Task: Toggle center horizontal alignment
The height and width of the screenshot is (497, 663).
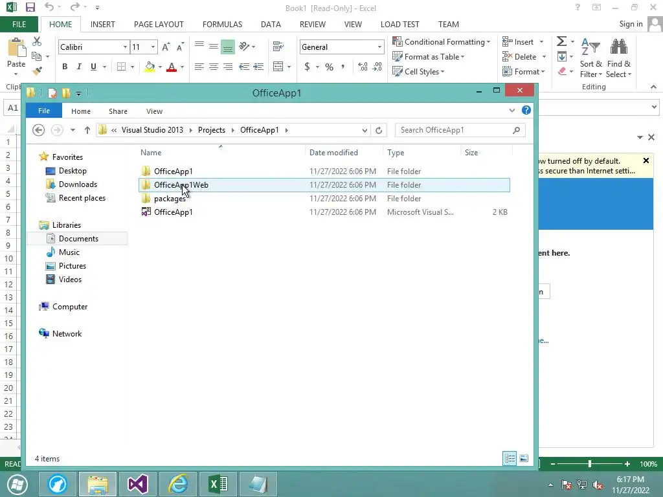Action: [214, 67]
